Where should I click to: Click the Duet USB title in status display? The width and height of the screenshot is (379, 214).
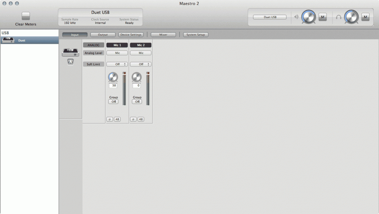coord(100,12)
